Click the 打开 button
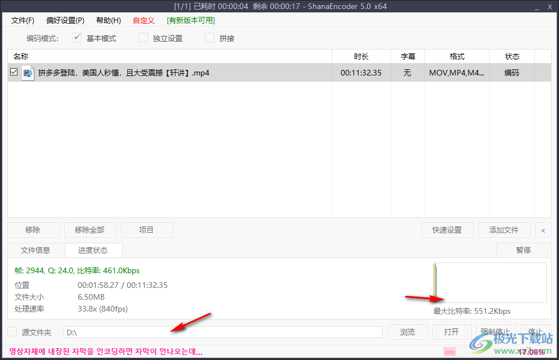 click(451, 332)
